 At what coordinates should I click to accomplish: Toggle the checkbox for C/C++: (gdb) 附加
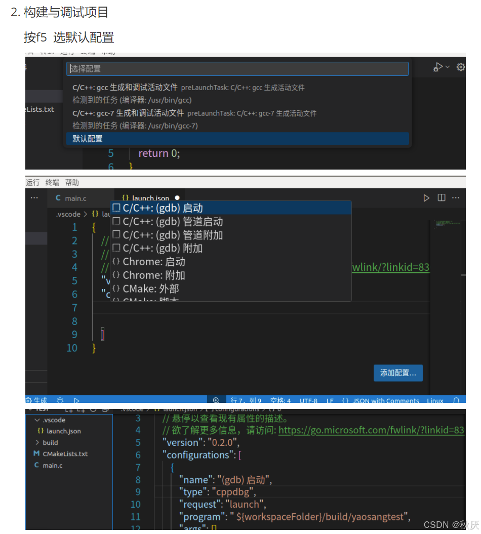click(117, 248)
